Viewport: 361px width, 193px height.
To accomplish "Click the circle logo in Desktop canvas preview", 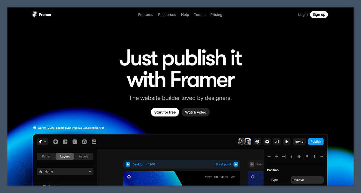I will (129, 177).
